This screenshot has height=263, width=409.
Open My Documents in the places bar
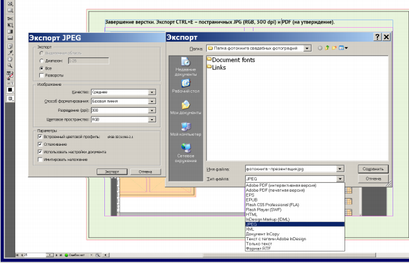click(185, 107)
